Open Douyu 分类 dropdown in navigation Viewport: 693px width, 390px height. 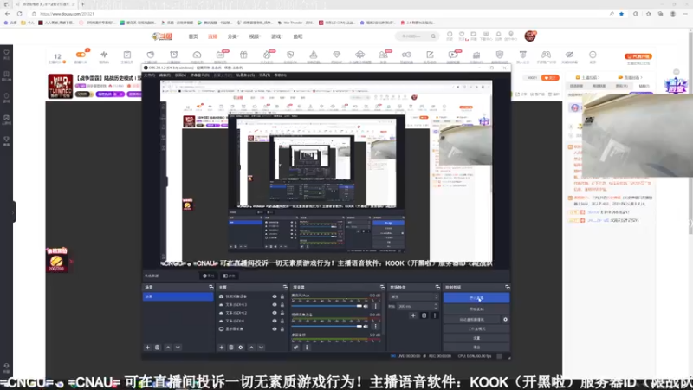click(233, 36)
